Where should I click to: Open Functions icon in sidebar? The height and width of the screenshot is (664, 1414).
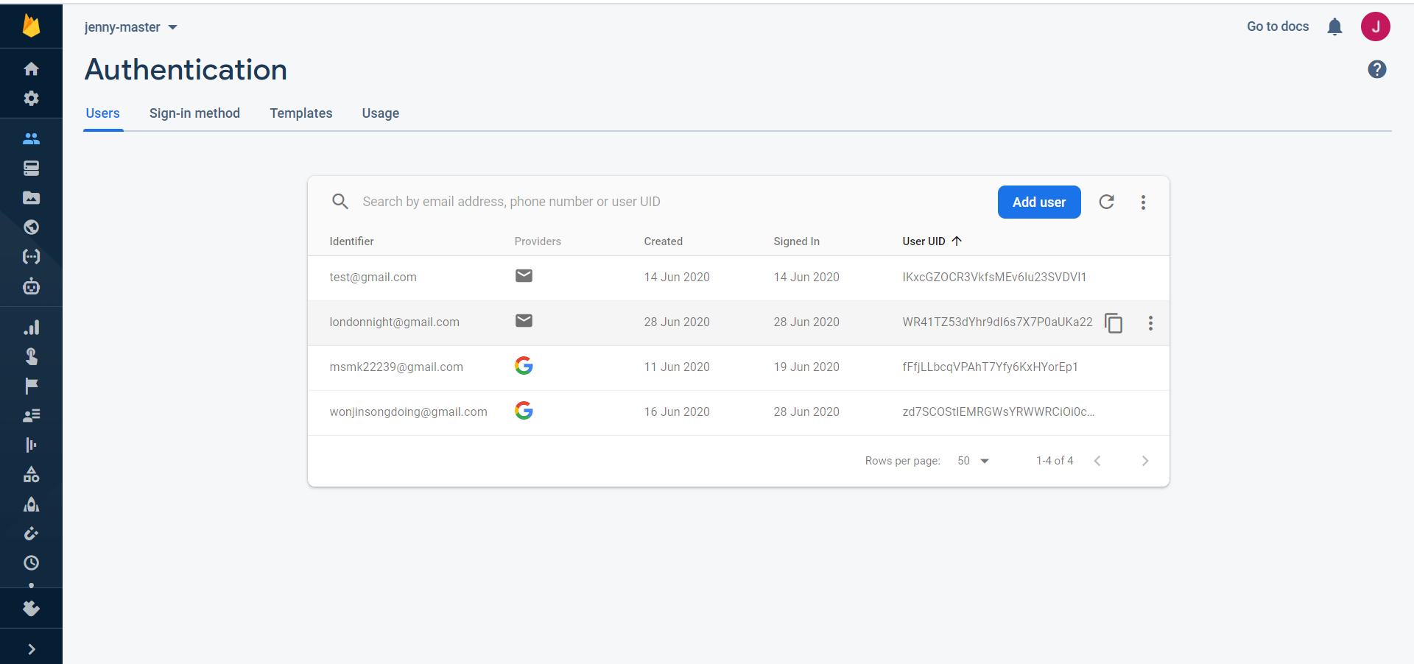tap(31, 256)
